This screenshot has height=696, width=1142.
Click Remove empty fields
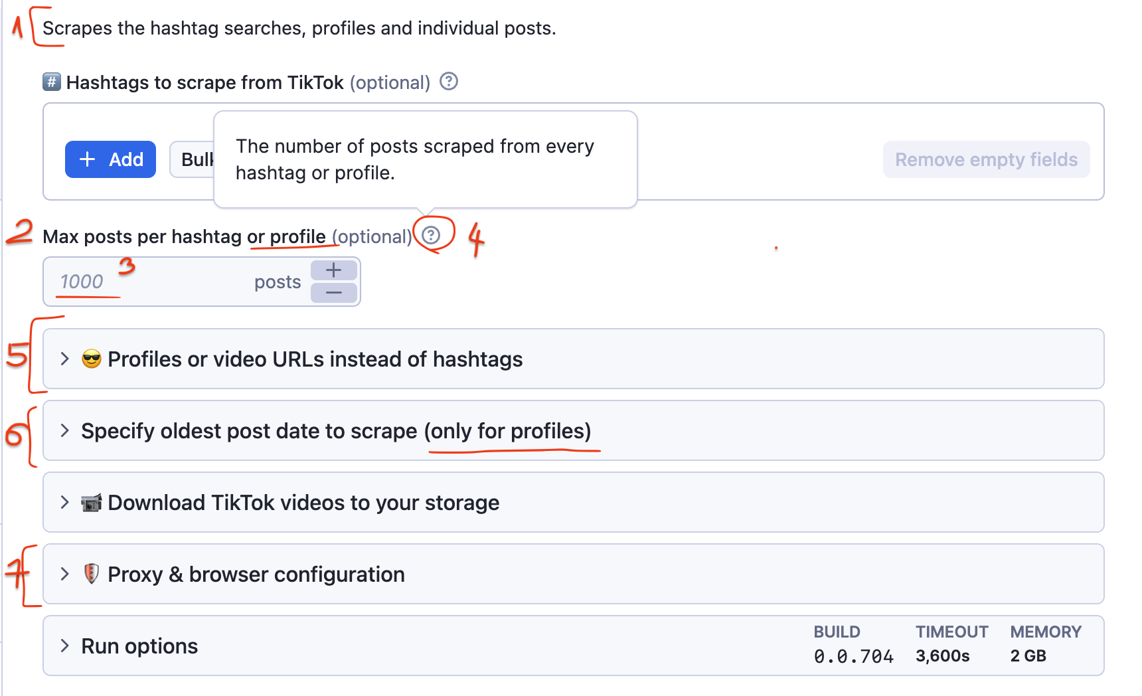(986, 159)
